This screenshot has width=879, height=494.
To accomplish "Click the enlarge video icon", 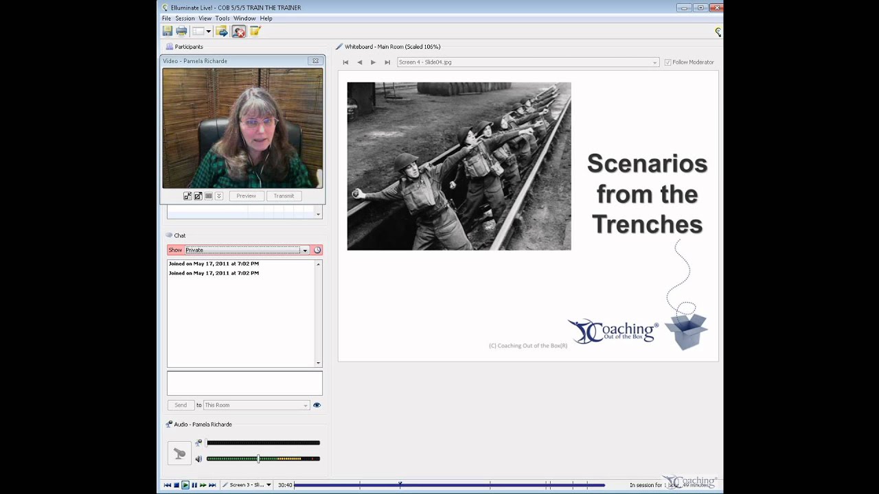I will (x=198, y=196).
